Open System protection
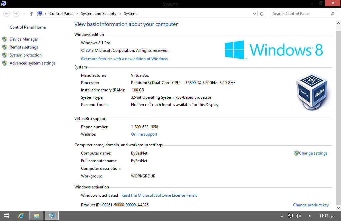341x221 pixels. click(25, 55)
